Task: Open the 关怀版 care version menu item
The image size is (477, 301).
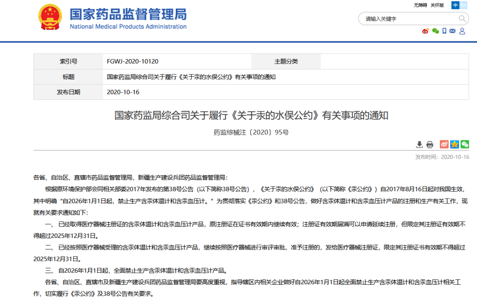Action: click(437, 5)
